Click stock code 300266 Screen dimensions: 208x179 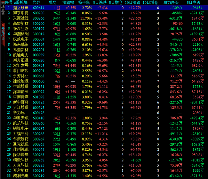38,18
